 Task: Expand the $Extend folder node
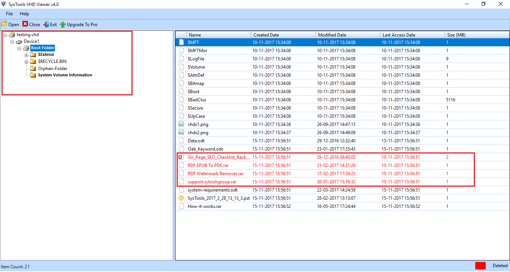pyautogui.click(x=27, y=55)
